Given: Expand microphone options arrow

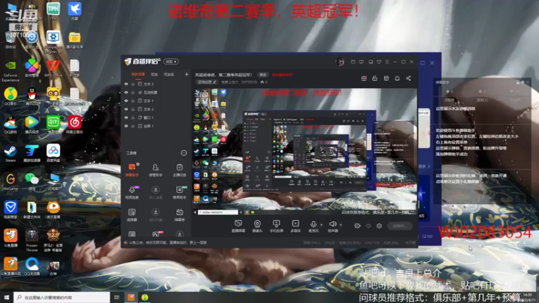Looking at the screenshot, I should [x=321, y=225].
